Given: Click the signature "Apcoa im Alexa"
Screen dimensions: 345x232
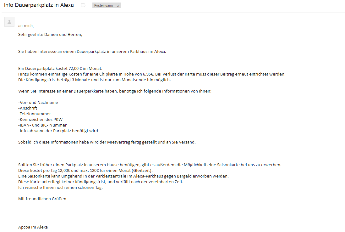Looking at the screenshot, I should pyautogui.click(x=33, y=227).
